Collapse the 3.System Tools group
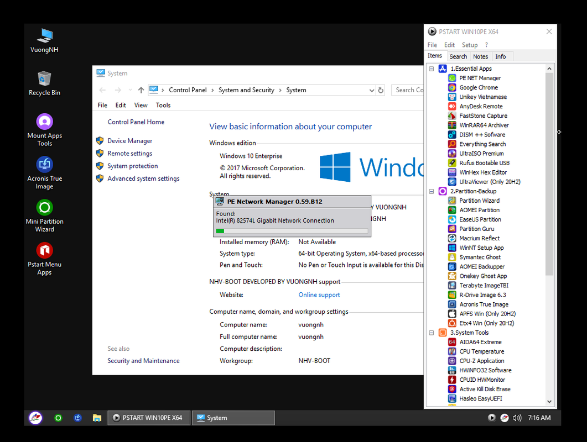Image resolution: width=587 pixels, height=442 pixels. click(x=432, y=333)
